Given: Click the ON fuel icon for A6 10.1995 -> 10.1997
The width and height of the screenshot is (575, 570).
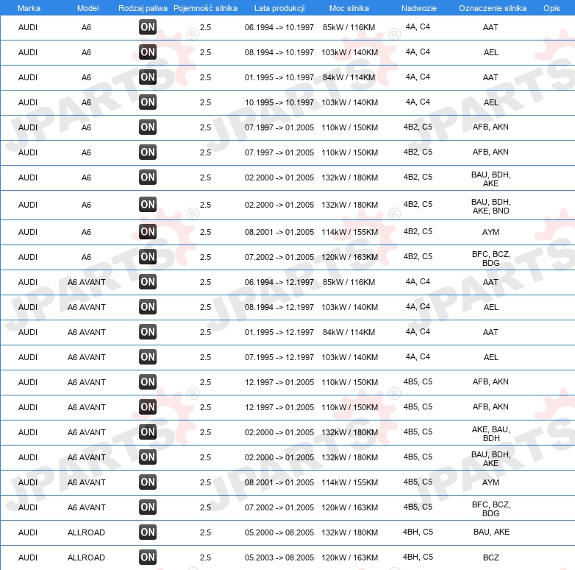Looking at the screenshot, I should tap(148, 102).
